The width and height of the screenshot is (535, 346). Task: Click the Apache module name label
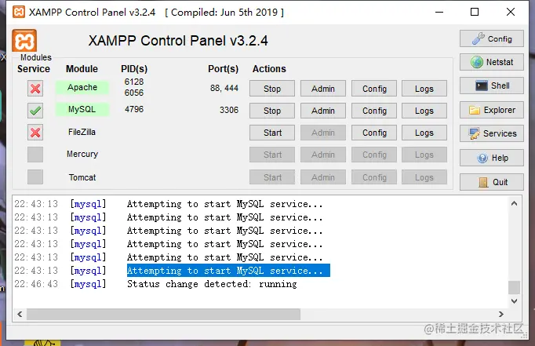tap(82, 87)
